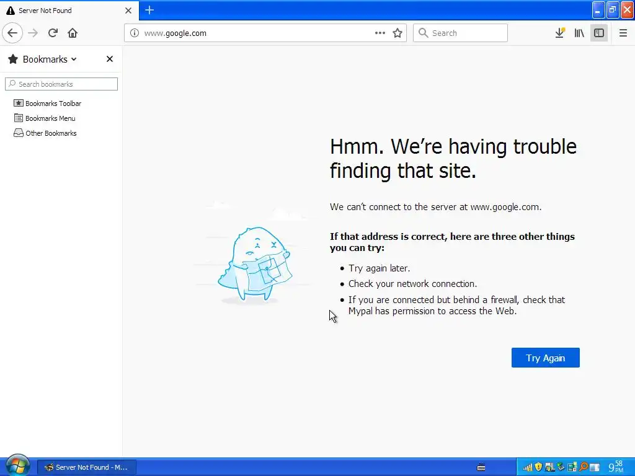635x476 pixels.
Task: Show site information for www.google.com
Action: [x=135, y=33]
